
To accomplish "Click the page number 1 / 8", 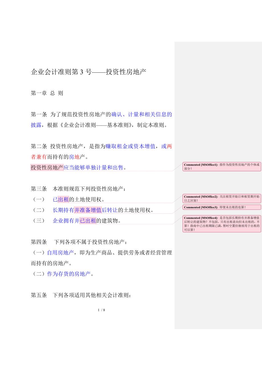I will point(102,310).
